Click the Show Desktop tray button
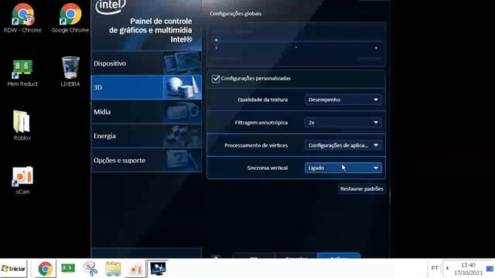 pos(490,269)
